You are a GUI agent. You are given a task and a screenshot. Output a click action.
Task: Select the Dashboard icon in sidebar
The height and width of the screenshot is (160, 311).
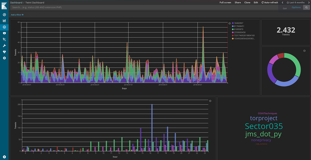coord(4,27)
